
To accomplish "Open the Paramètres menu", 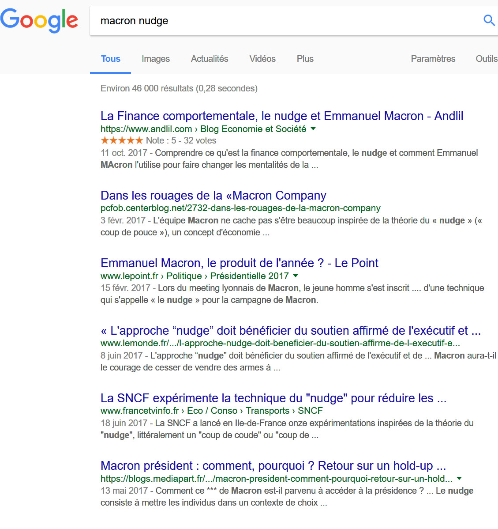I will click(x=433, y=59).
